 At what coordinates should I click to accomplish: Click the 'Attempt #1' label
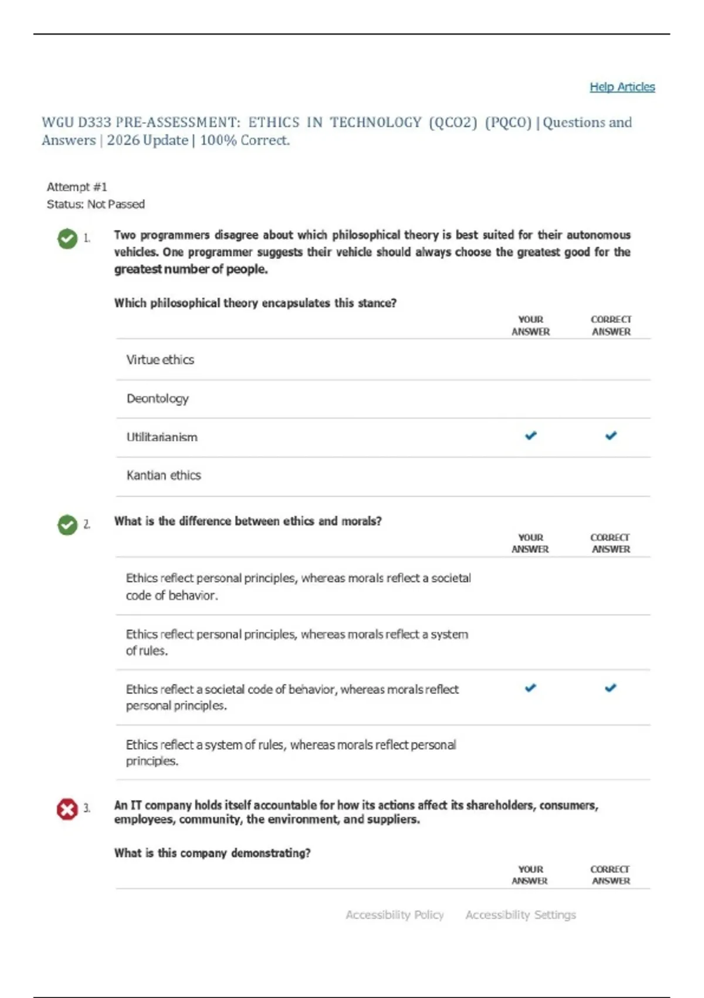pyautogui.click(x=77, y=187)
